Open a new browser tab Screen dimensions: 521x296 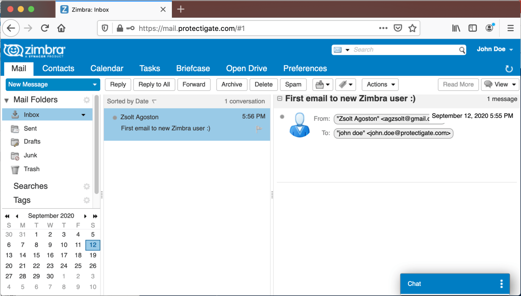pyautogui.click(x=181, y=9)
